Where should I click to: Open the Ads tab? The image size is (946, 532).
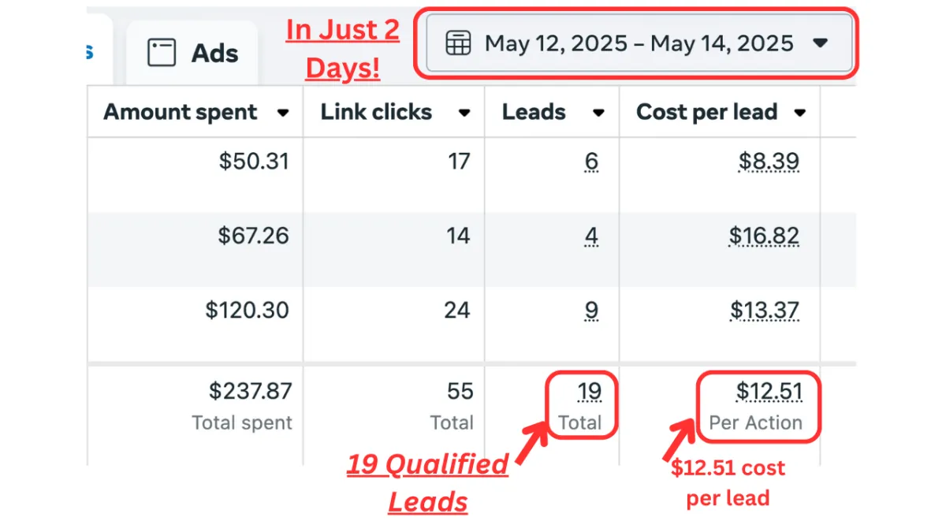[192, 53]
